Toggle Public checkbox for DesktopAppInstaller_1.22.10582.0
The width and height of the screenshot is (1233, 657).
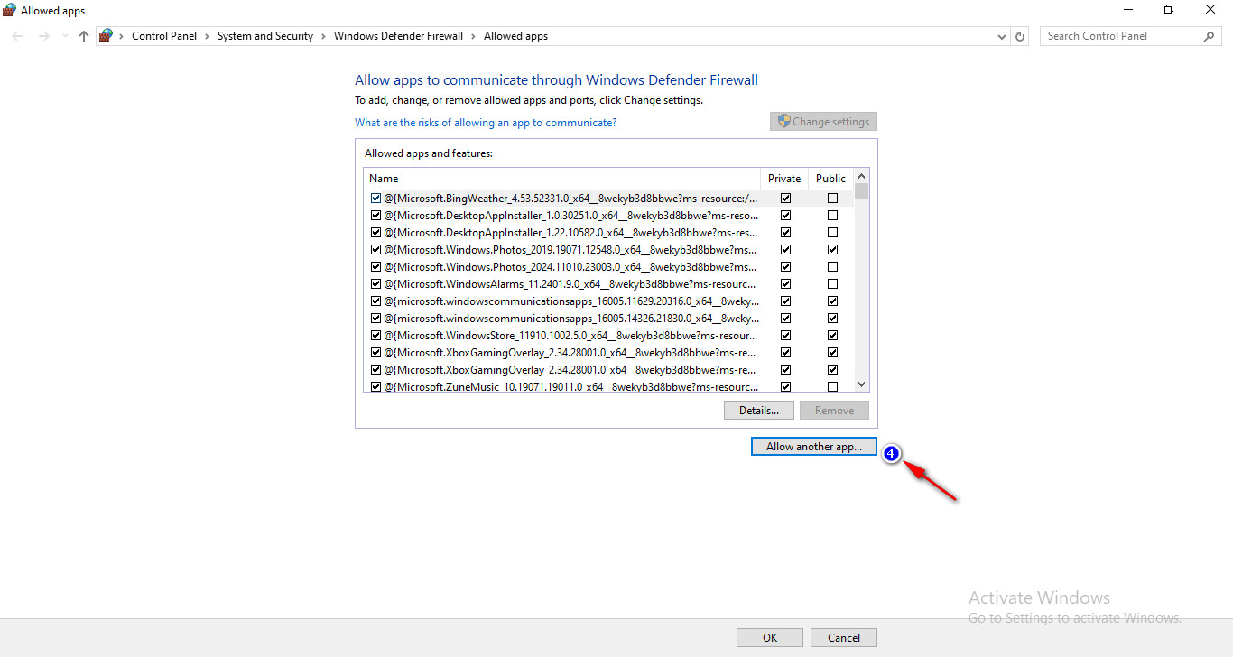click(832, 232)
